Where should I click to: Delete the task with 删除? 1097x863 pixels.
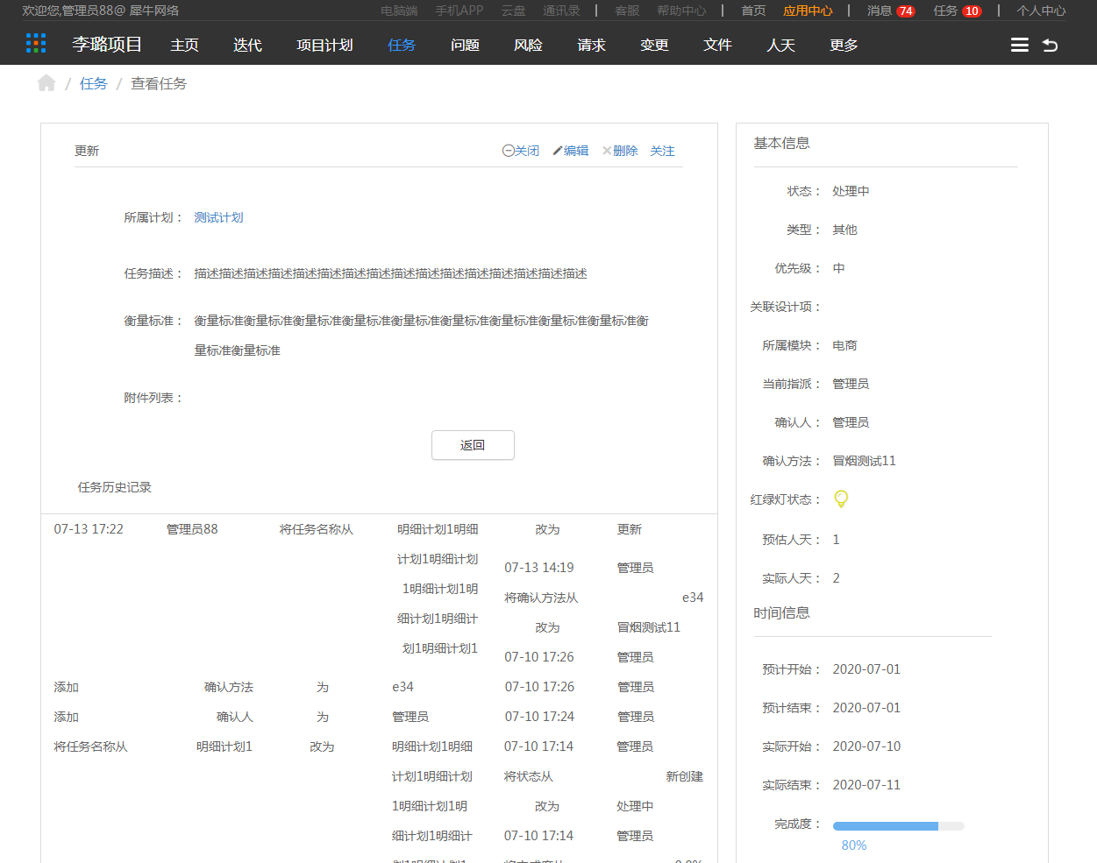coord(620,151)
